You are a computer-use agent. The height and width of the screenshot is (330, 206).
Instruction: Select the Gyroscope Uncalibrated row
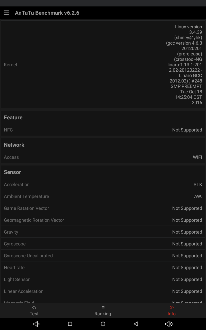[103, 256]
